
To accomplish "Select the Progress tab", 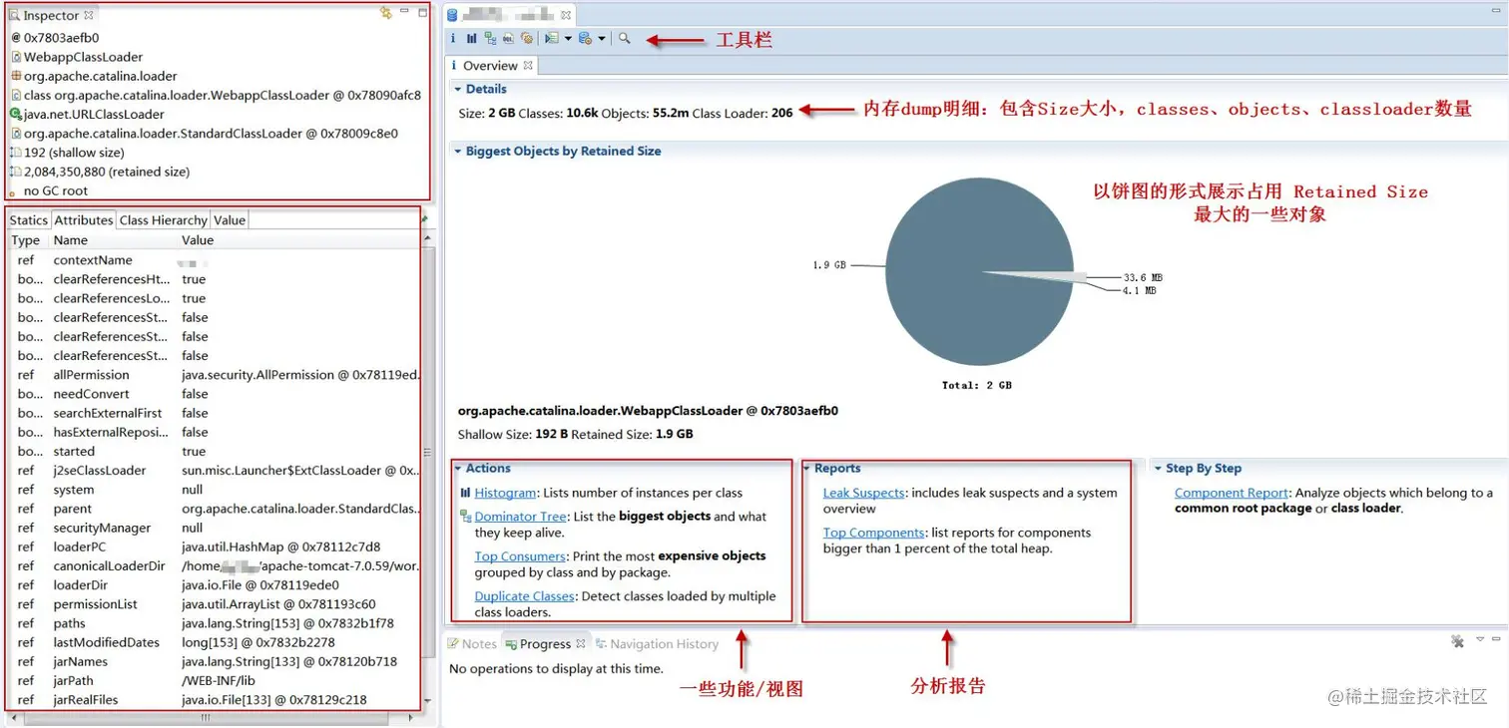I will [x=545, y=644].
